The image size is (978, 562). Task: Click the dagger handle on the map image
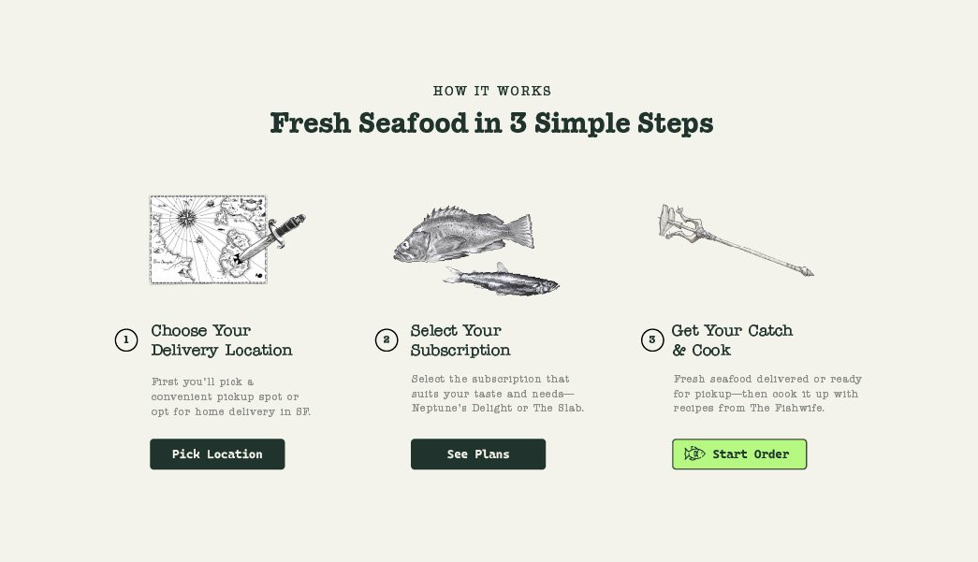(x=287, y=225)
